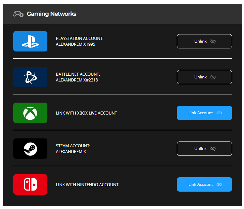Screen dimensions: 244x209
Task: Click the Nintendo Switch logo tile
Action: click(x=30, y=184)
